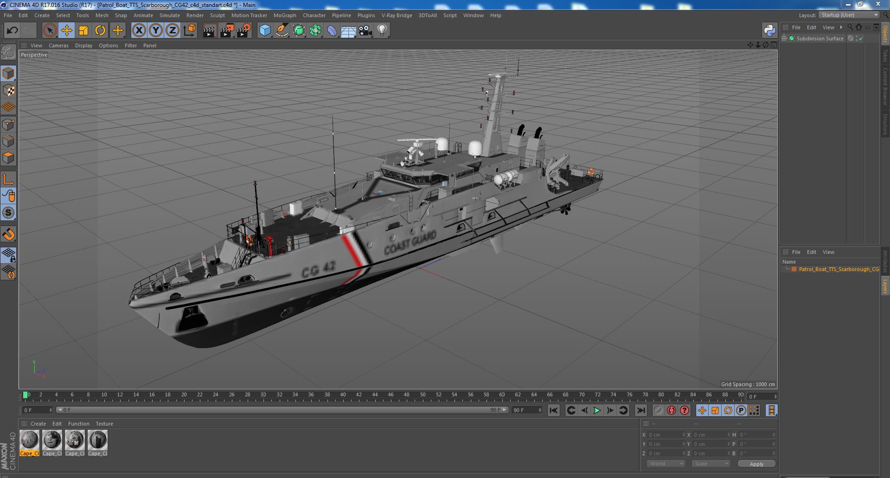This screenshot has height=478, width=890.
Task: Open the viewport Display menu
Action: [x=83, y=45]
